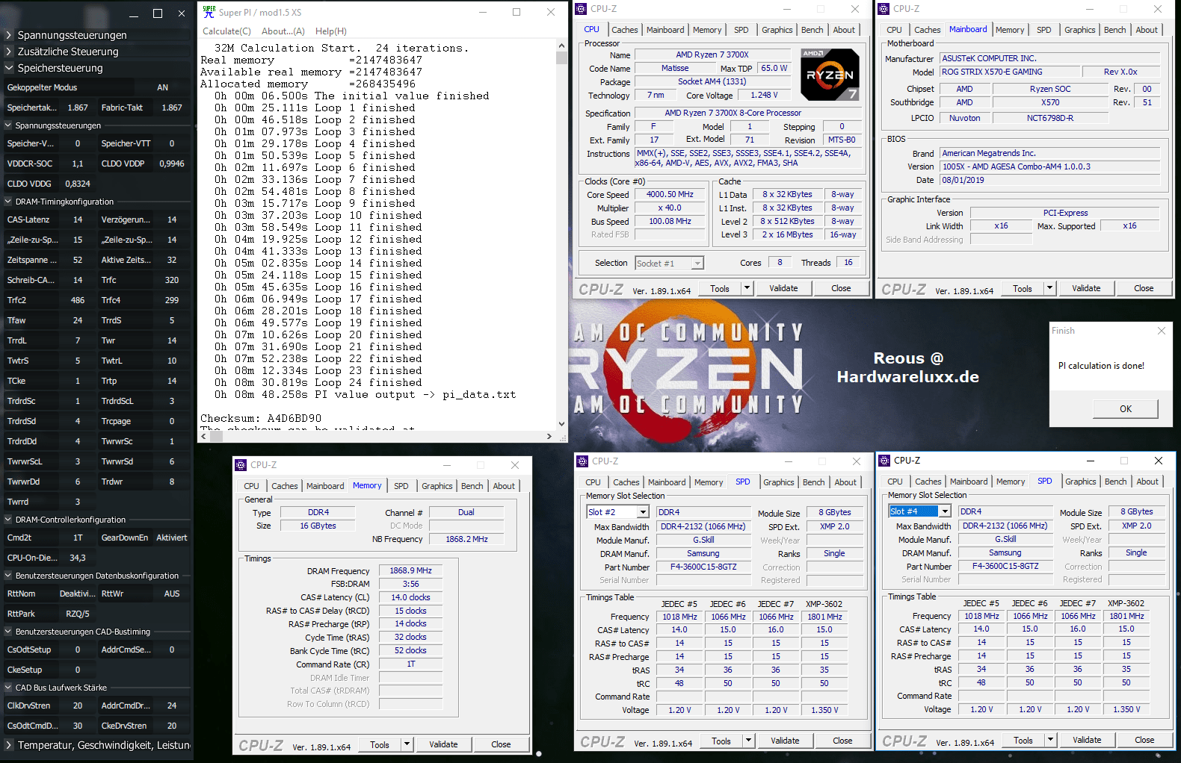This screenshot has width=1181, height=763.
Task: Toggle Gekoppelter Modus AN setting
Action: pos(162,87)
